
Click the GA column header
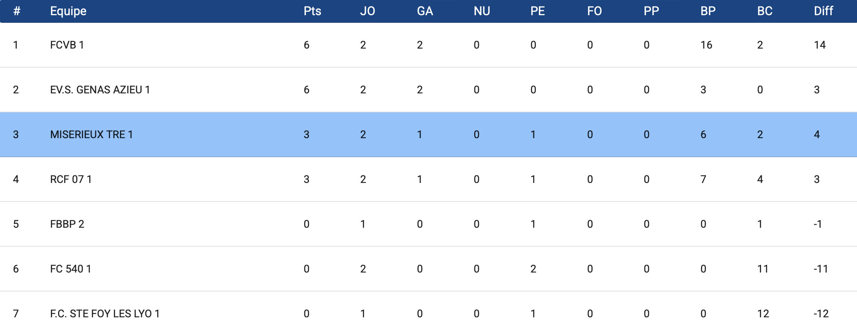pos(425,11)
